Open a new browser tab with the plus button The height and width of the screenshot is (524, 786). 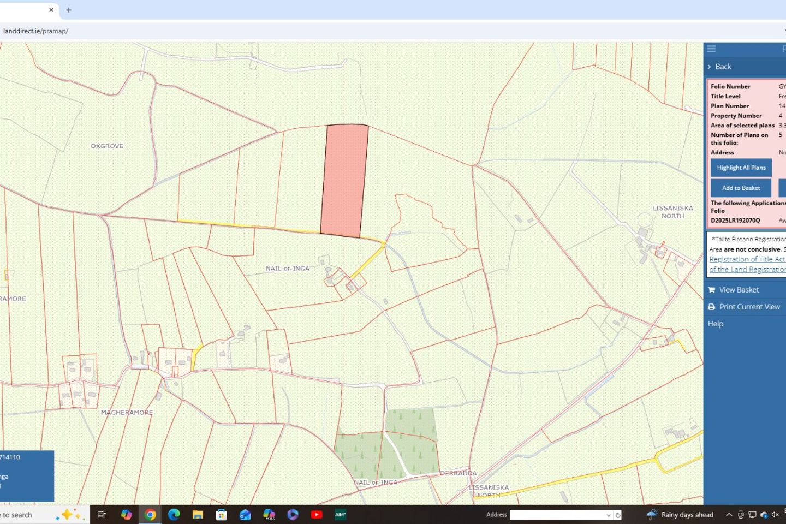click(68, 10)
